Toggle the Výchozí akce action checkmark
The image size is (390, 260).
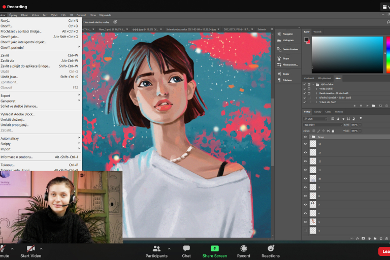pos(304,84)
